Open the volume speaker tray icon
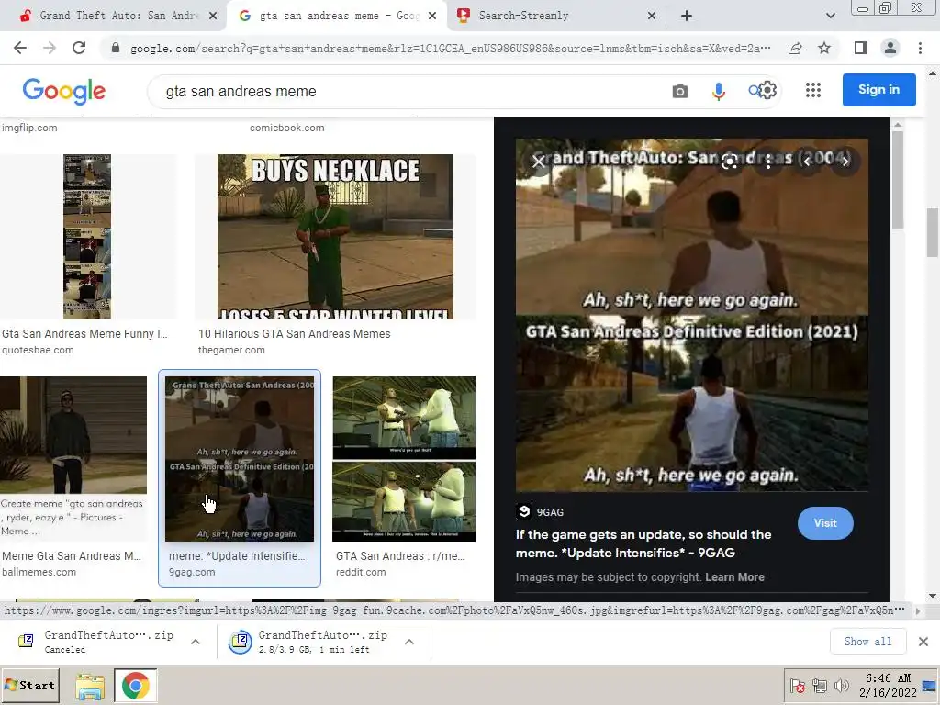Screen dimensions: 940x705 [841, 685]
